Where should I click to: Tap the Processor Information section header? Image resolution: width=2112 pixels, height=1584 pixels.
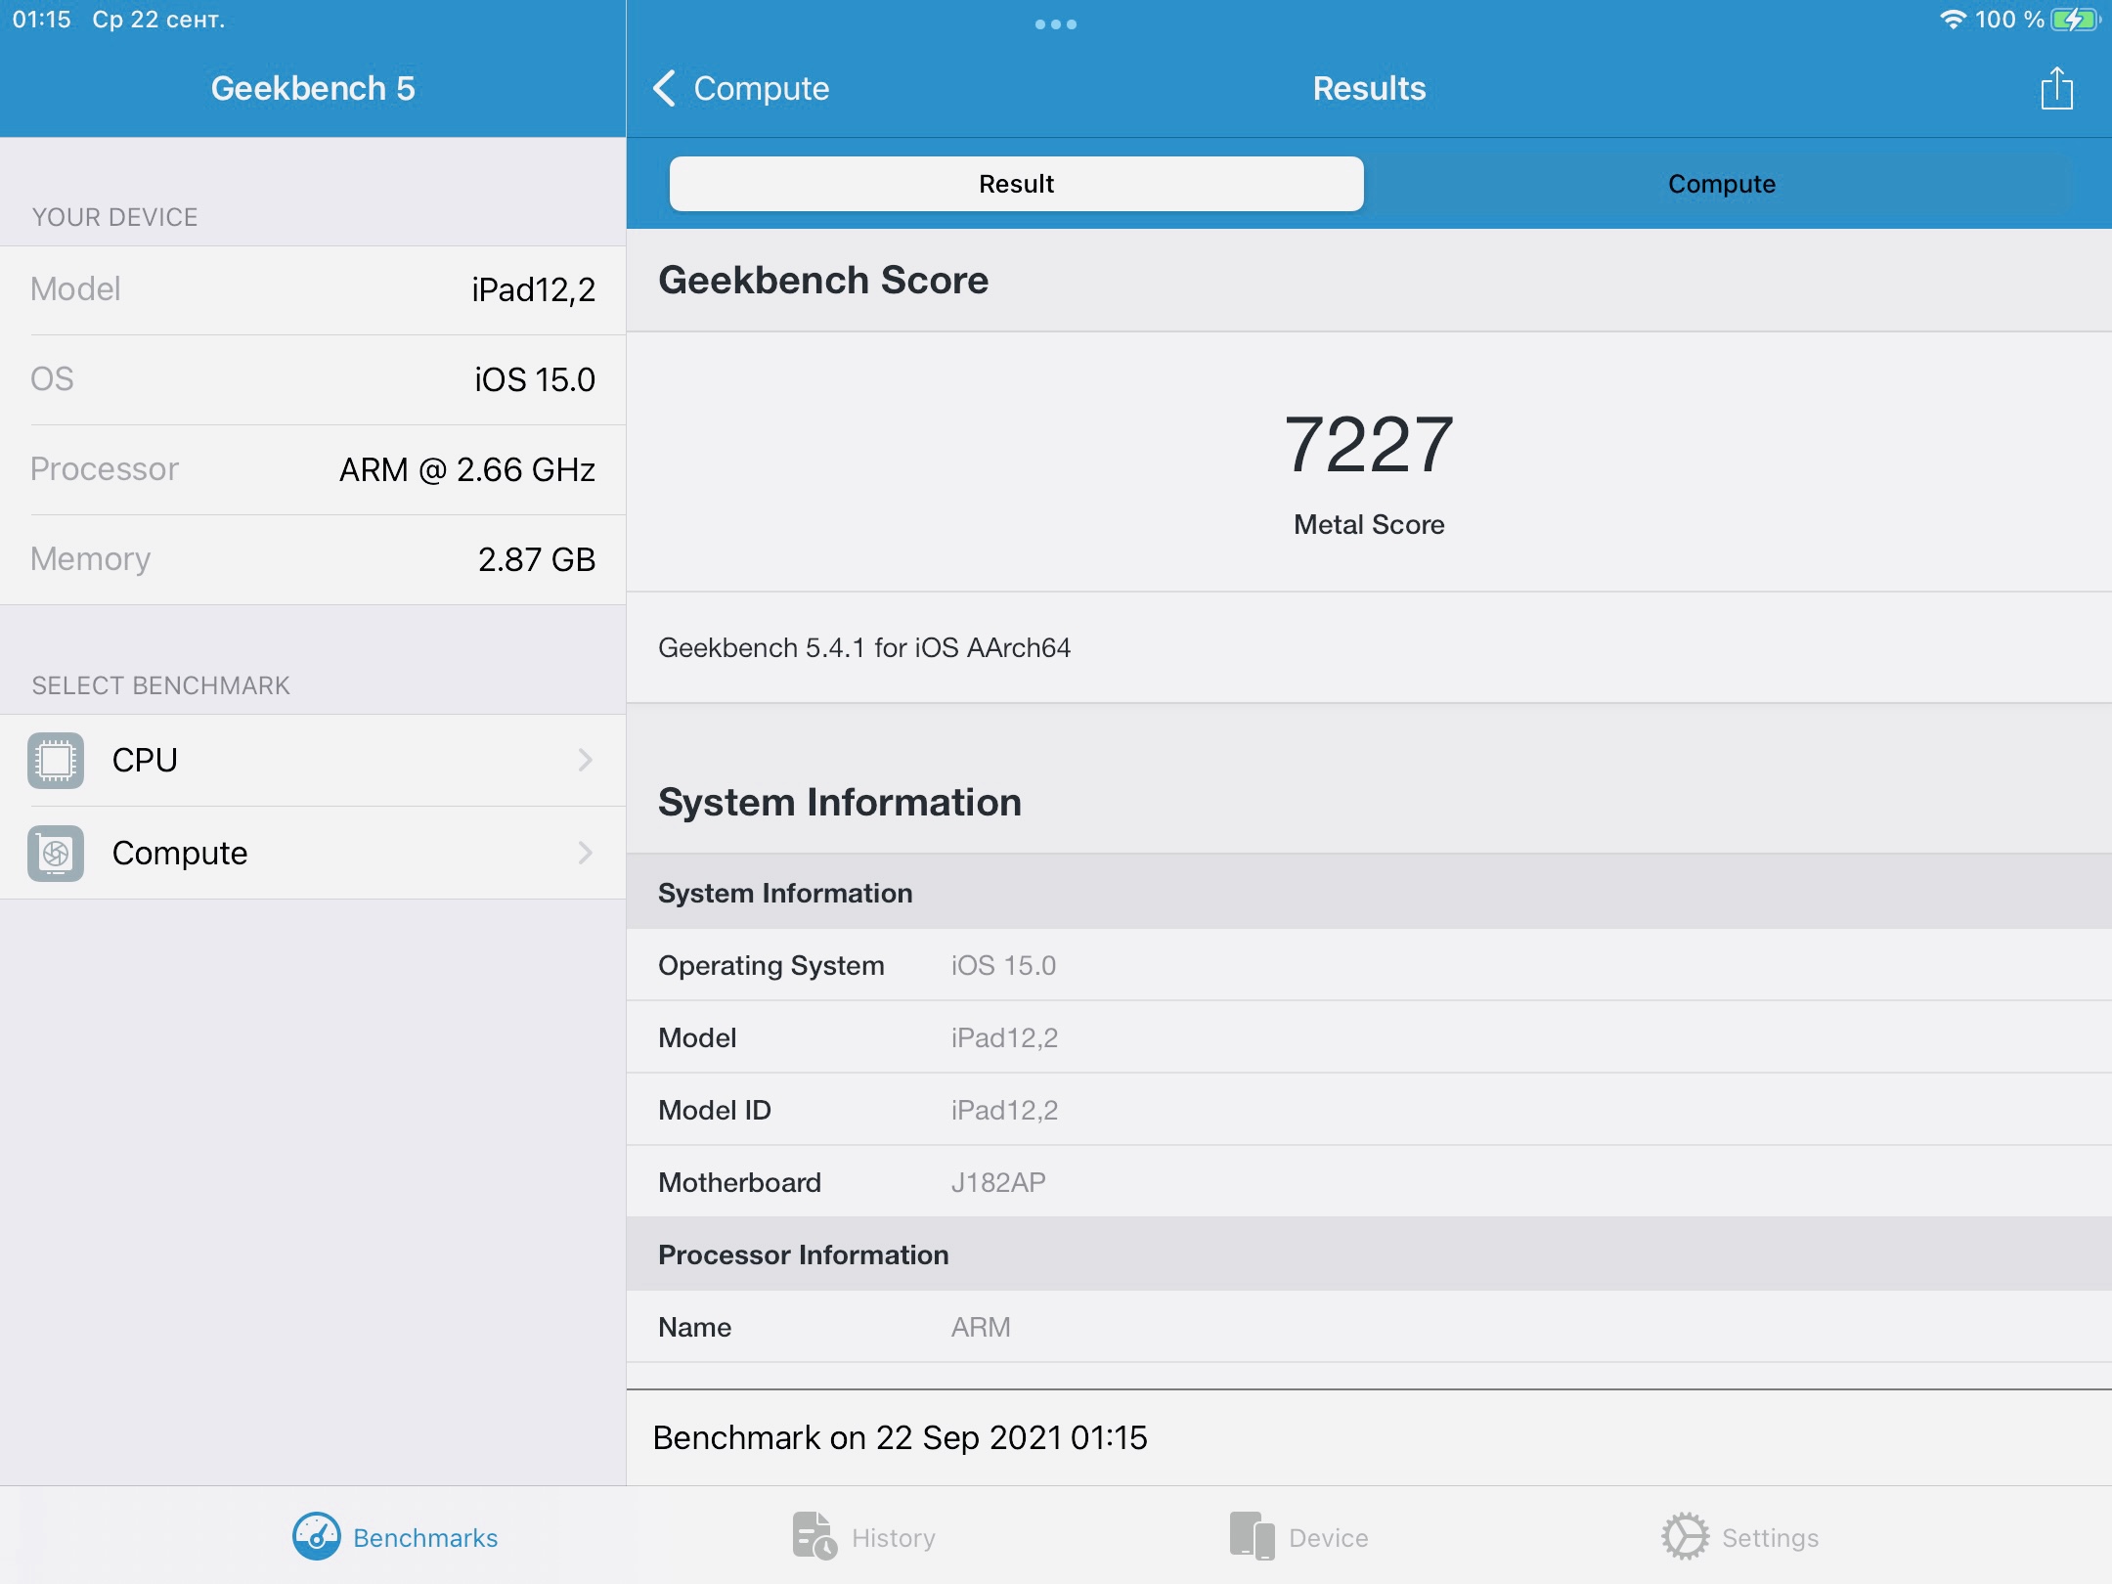click(x=803, y=1254)
